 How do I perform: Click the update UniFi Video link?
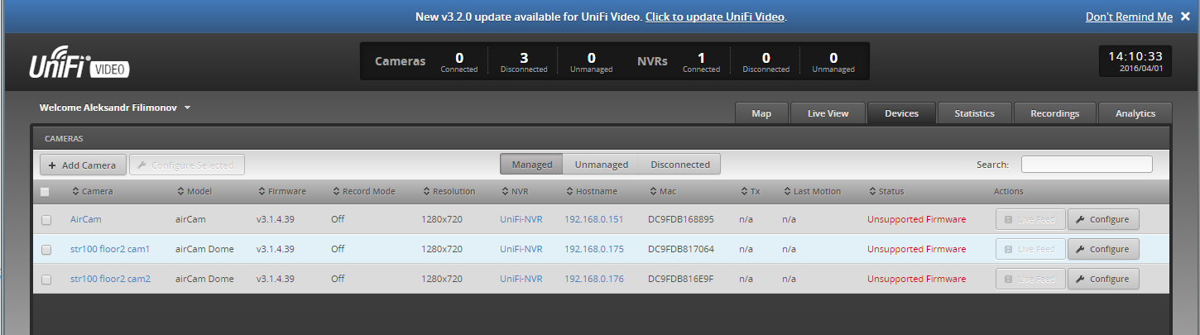[x=715, y=17]
